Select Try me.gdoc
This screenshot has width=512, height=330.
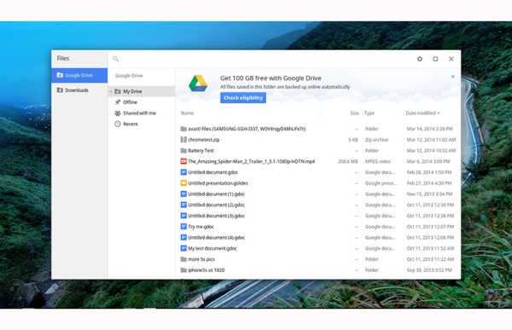(x=318, y=227)
